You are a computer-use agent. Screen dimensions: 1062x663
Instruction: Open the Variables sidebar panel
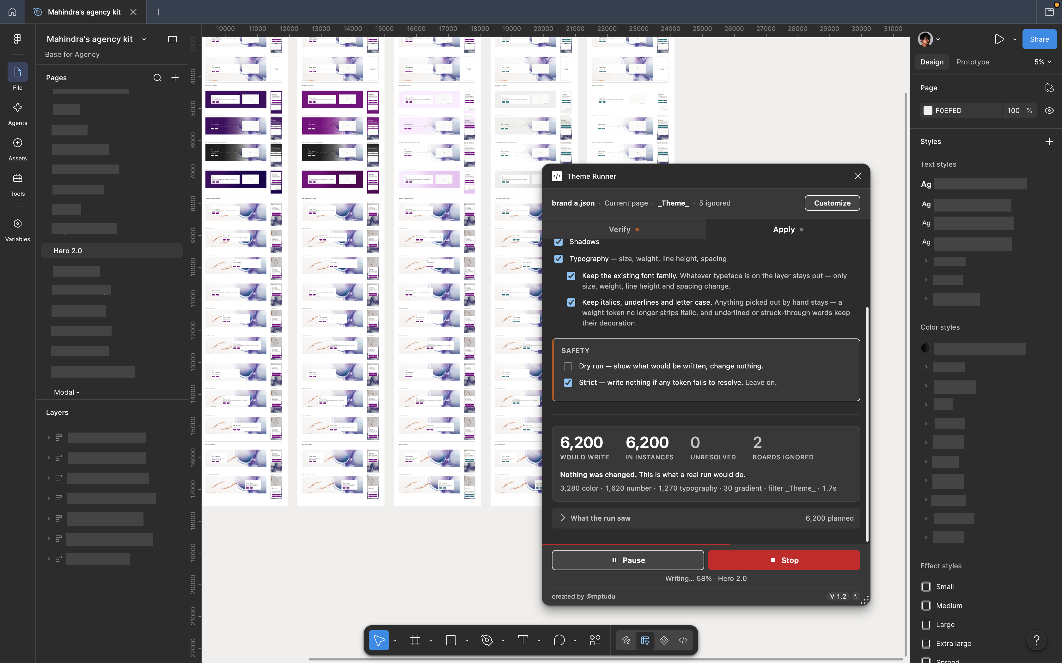coord(18,229)
